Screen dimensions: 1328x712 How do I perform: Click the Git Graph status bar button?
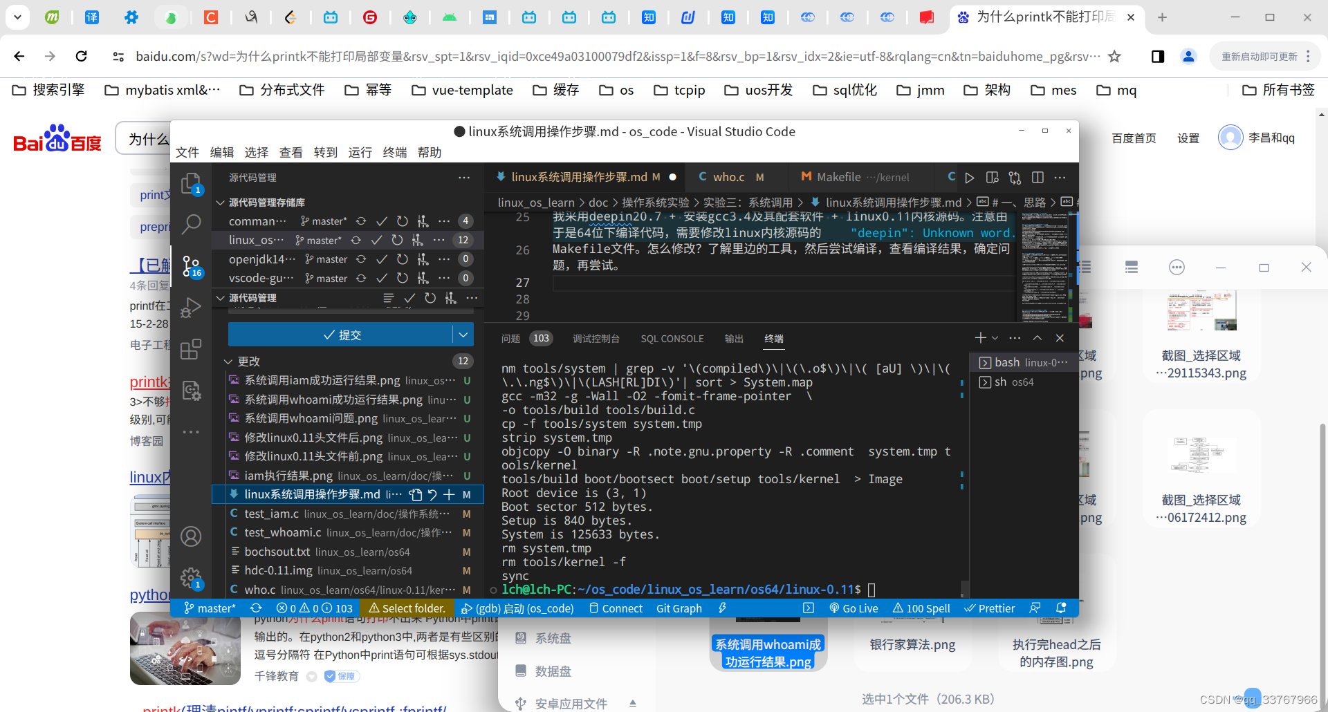[x=679, y=608]
